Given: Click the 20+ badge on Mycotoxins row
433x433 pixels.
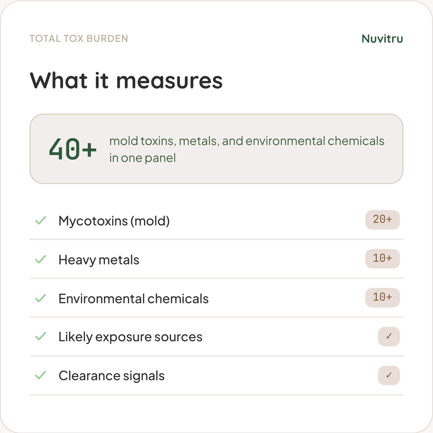Looking at the screenshot, I should click(x=382, y=220).
